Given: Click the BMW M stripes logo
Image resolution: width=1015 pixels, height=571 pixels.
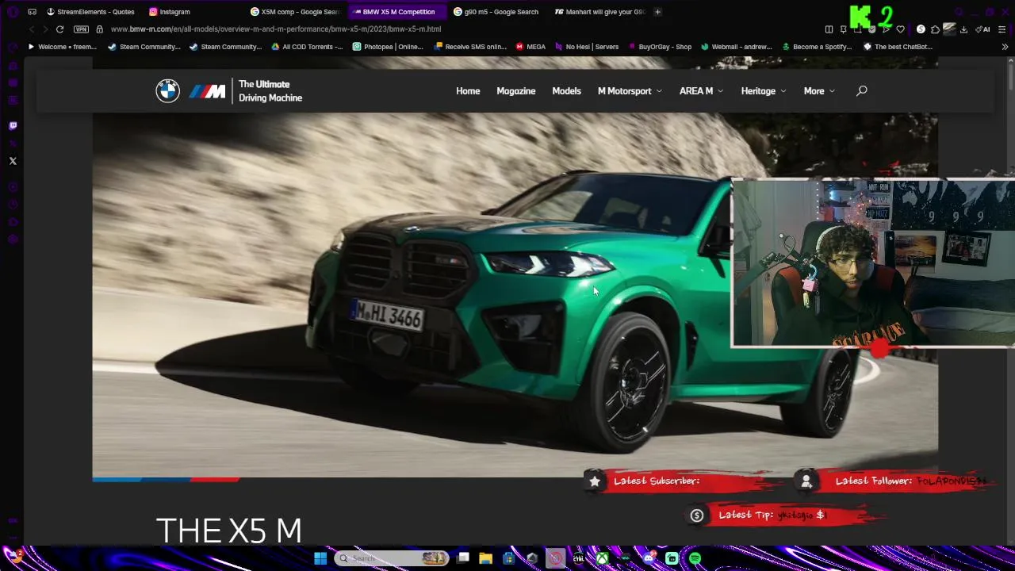Looking at the screenshot, I should click(207, 91).
